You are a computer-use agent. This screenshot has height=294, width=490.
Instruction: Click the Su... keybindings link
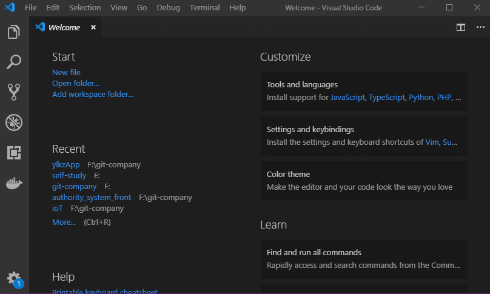pyautogui.click(x=450, y=142)
